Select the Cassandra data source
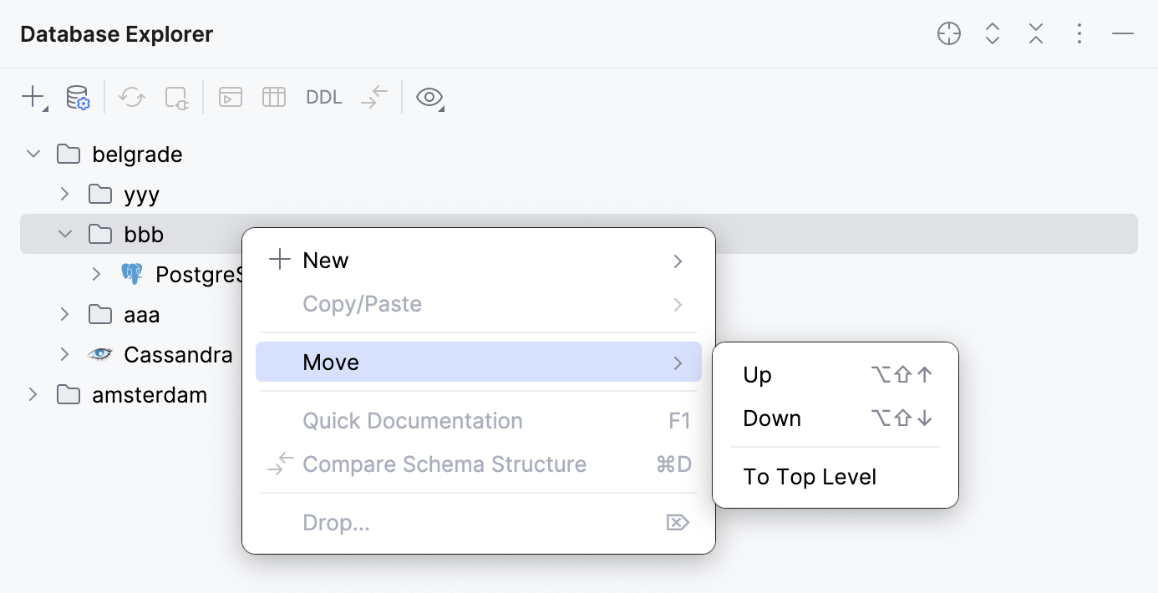Screen dimensions: 1158x593 click(178, 354)
